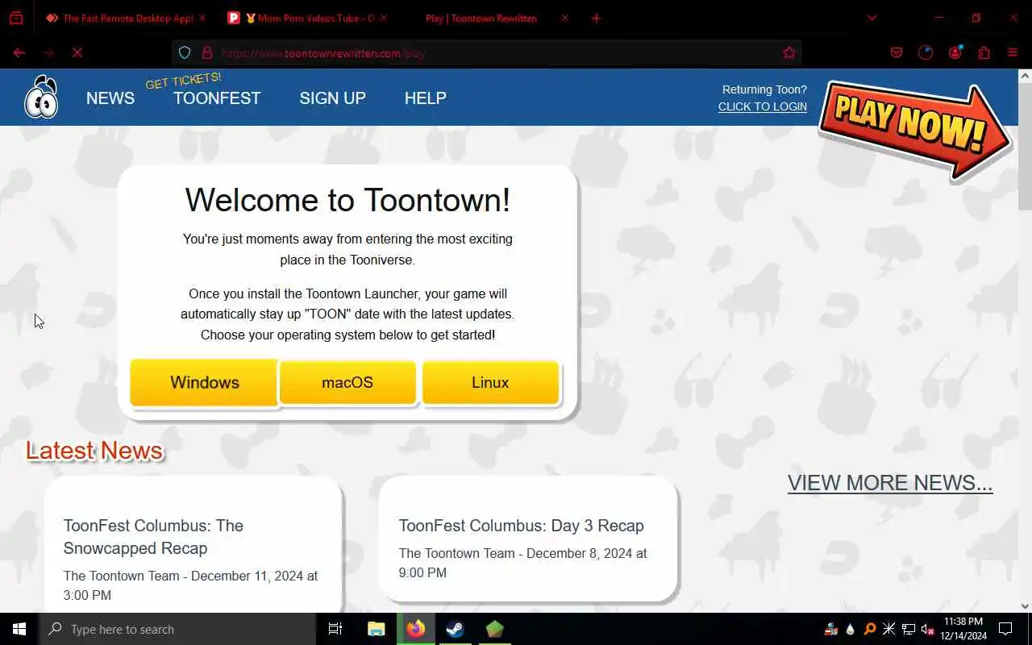Close the tab with the P favicon
Viewport: 1032px width, 645px height.
coord(383,18)
